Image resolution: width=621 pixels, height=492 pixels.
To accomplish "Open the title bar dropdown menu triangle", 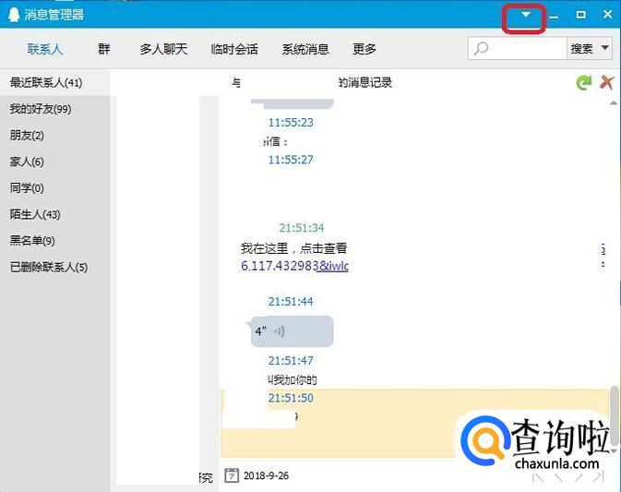I will (x=526, y=15).
